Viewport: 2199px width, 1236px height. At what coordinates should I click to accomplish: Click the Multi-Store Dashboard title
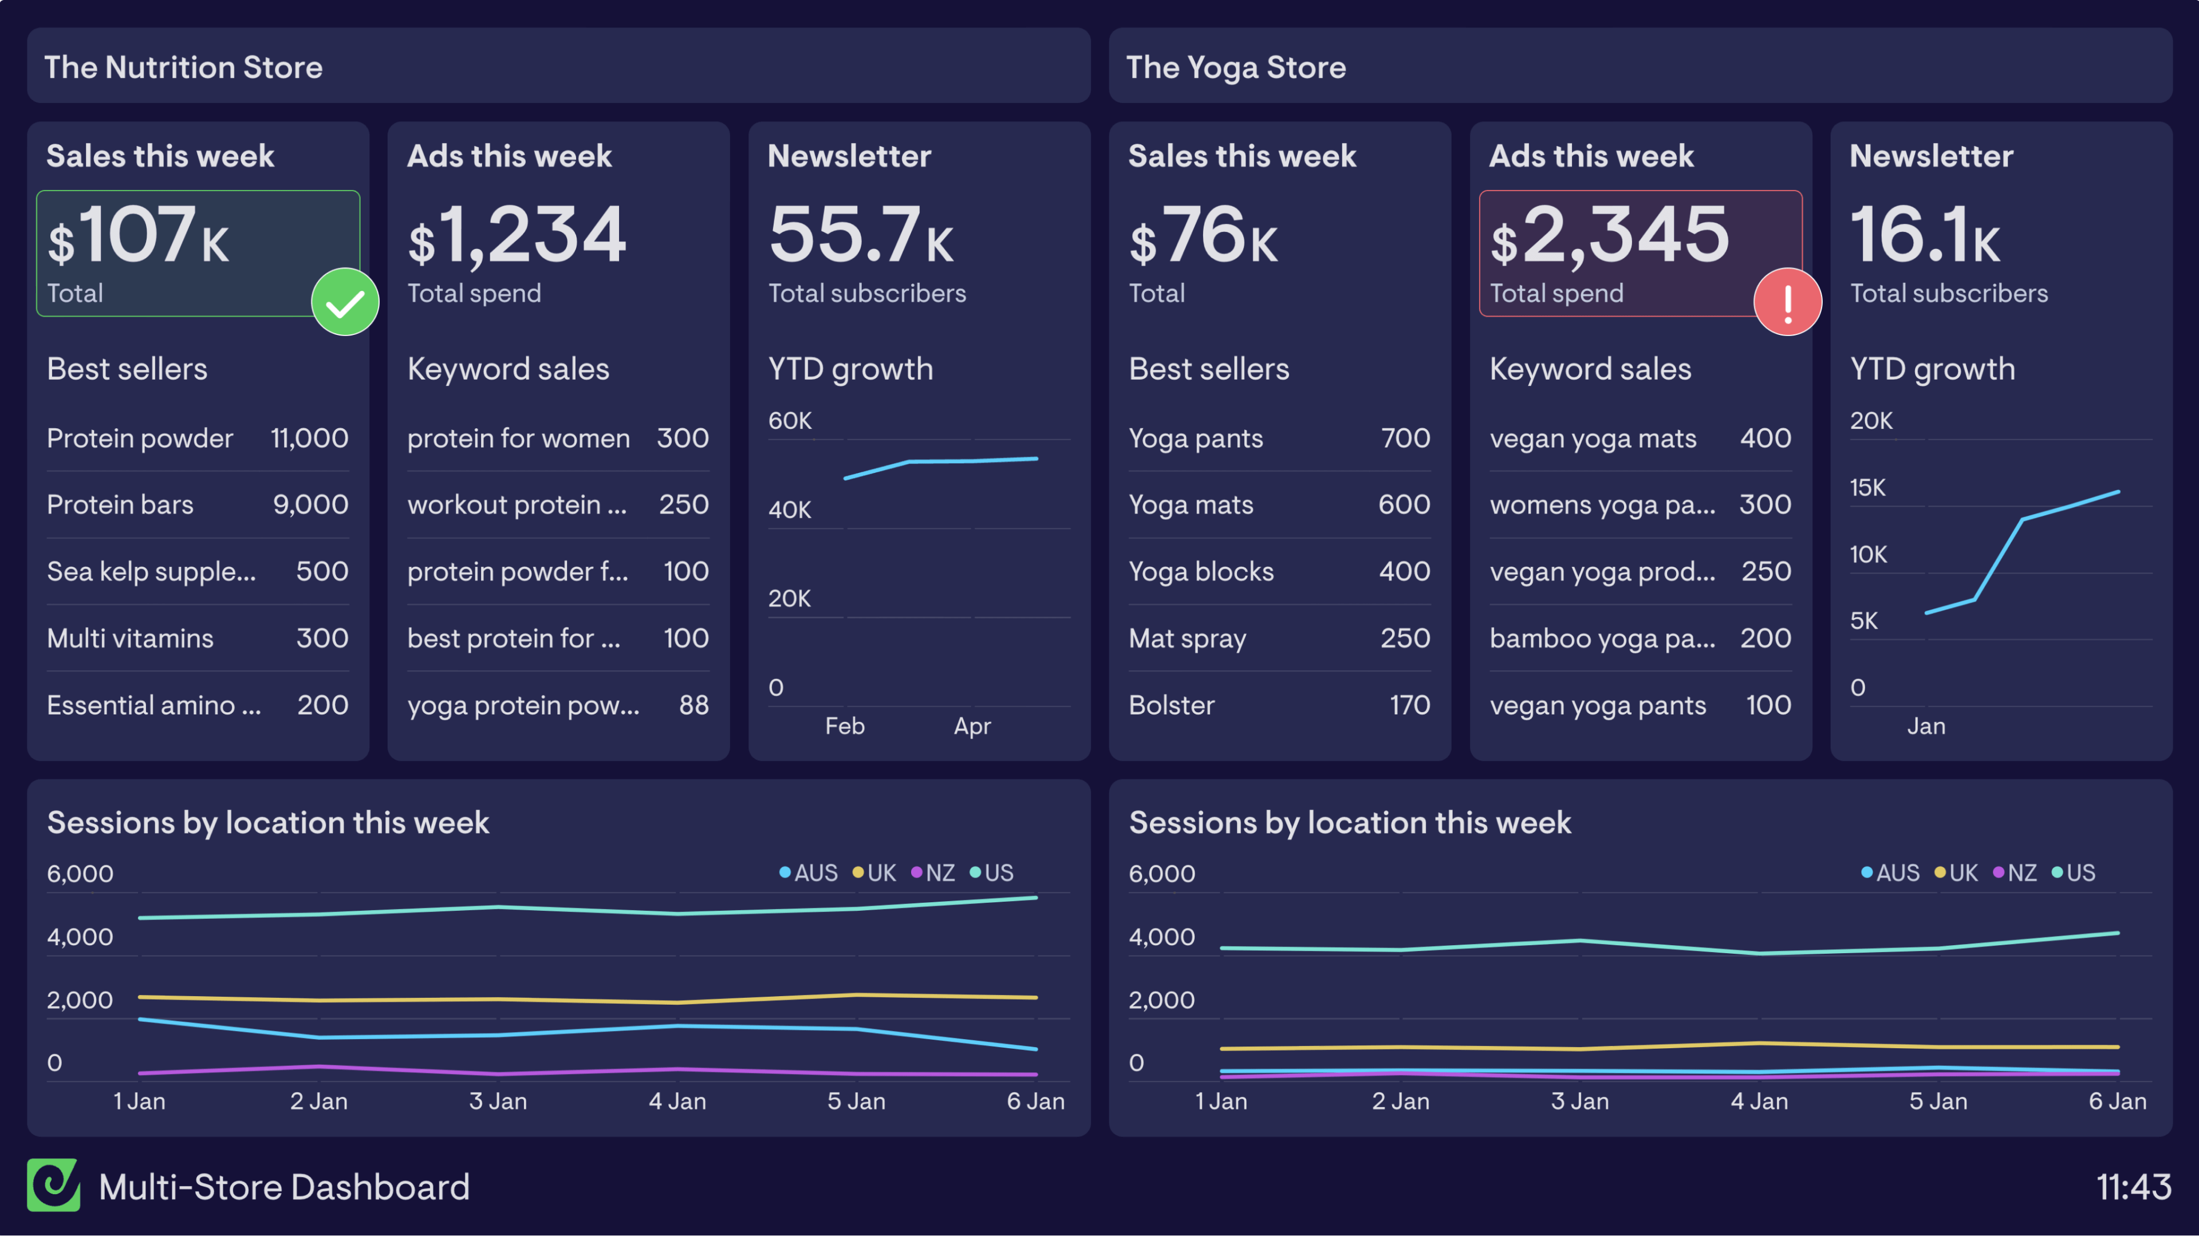click(x=284, y=1187)
